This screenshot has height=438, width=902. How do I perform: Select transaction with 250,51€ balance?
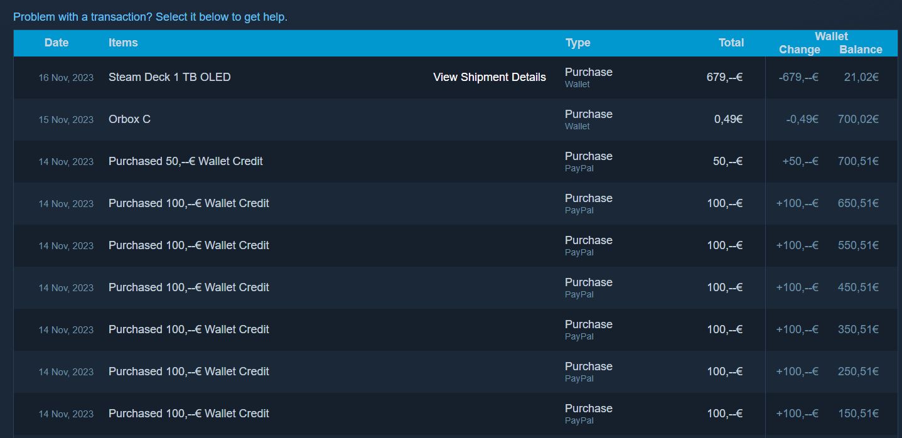(x=188, y=371)
